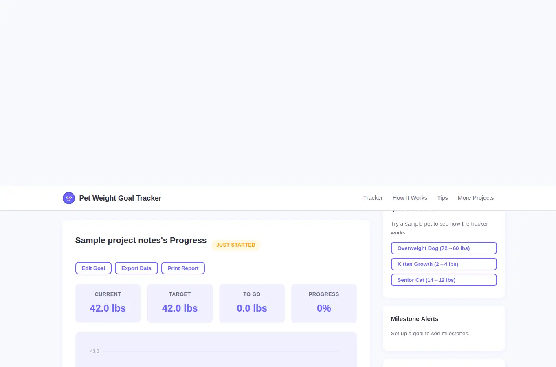Export data with Export Data button
The height and width of the screenshot is (367, 556).
[x=136, y=268]
